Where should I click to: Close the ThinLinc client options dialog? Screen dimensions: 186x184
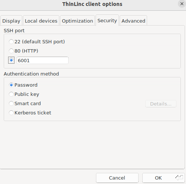pos(182,4)
